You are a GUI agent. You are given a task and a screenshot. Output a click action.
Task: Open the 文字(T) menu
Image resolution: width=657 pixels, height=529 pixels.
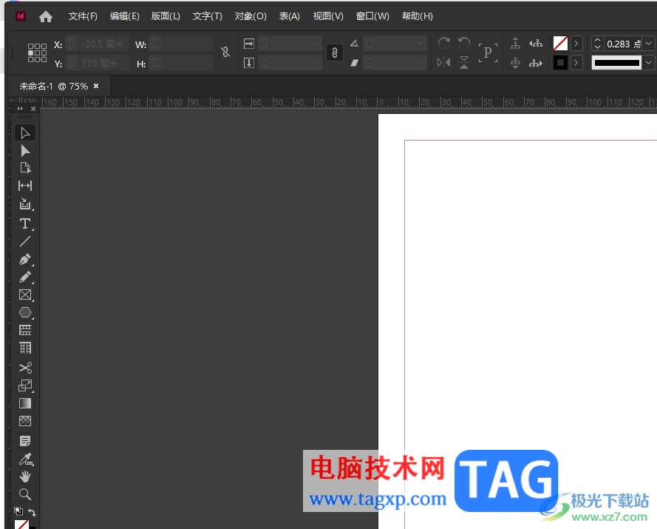click(207, 16)
